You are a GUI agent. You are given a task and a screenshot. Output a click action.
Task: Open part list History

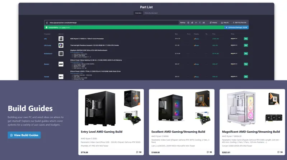(x=213, y=23)
